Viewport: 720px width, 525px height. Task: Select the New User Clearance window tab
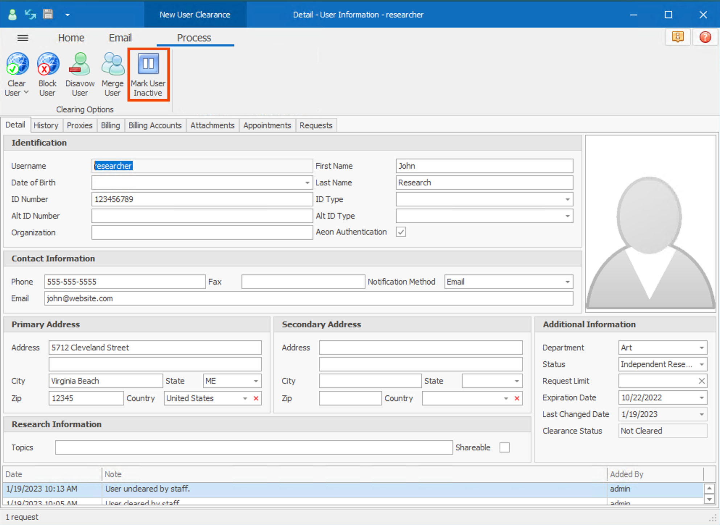[195, 14]
